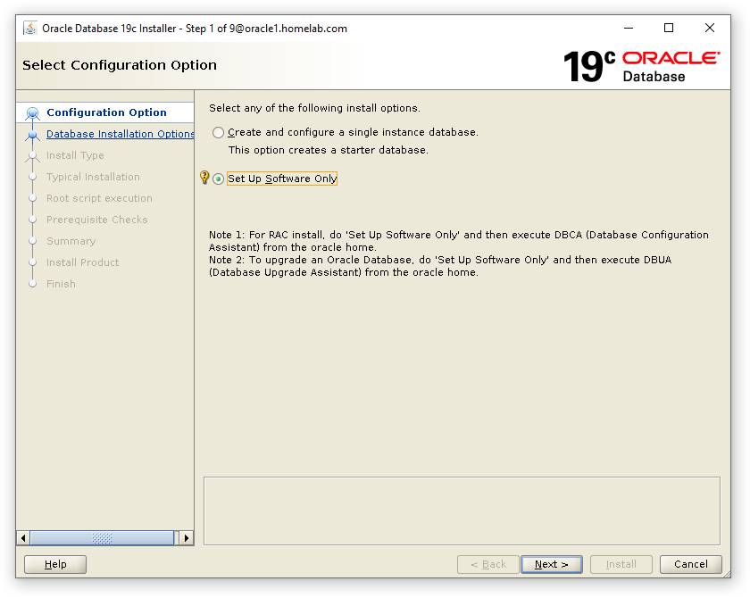
Task: Click the Help button
Action: tap(54, 564)
